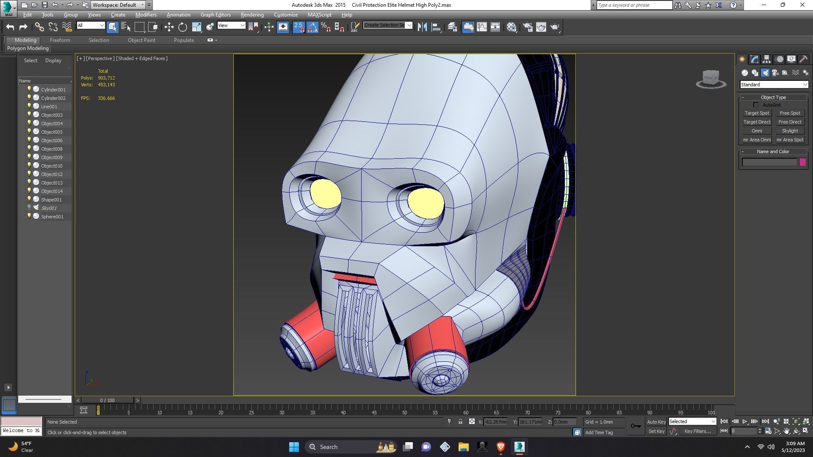Activate the Select and Rotate tool

click(x=183, y=27)
